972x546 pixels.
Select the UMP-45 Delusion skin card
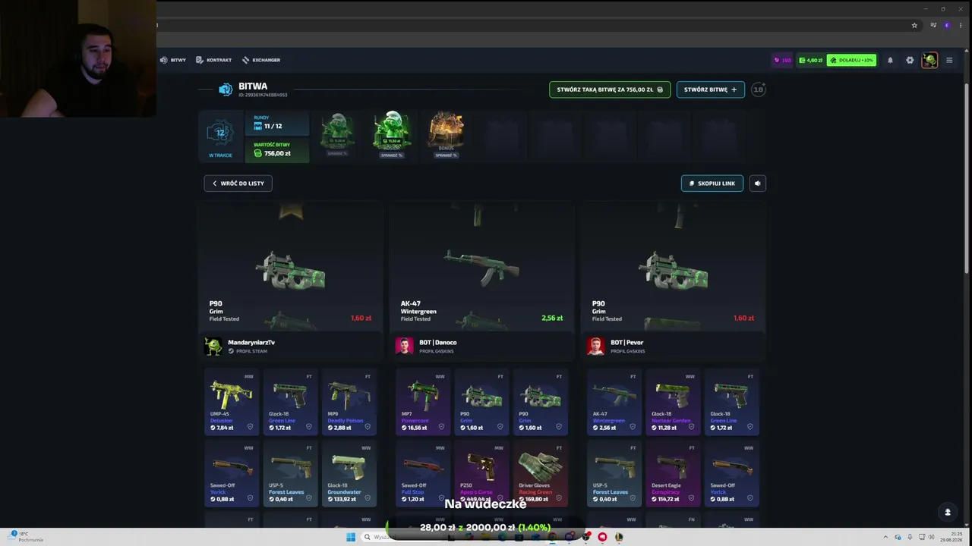pos(232,402)
